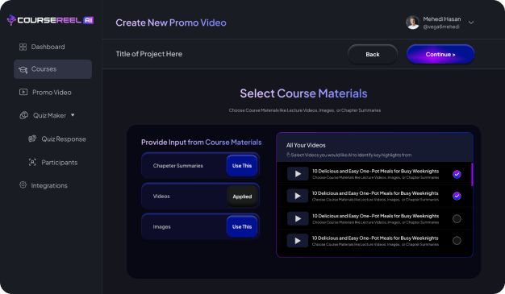Screen dimensions: 505x294
Task: Click the Select Course Materials heading
Action: [303, 93]
